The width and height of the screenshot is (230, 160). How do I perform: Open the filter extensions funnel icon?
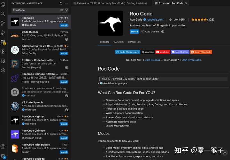coord(66,10)
